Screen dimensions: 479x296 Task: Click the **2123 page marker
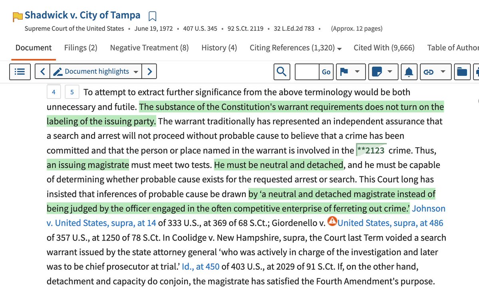pyautogui.click(x=371, y=150)
